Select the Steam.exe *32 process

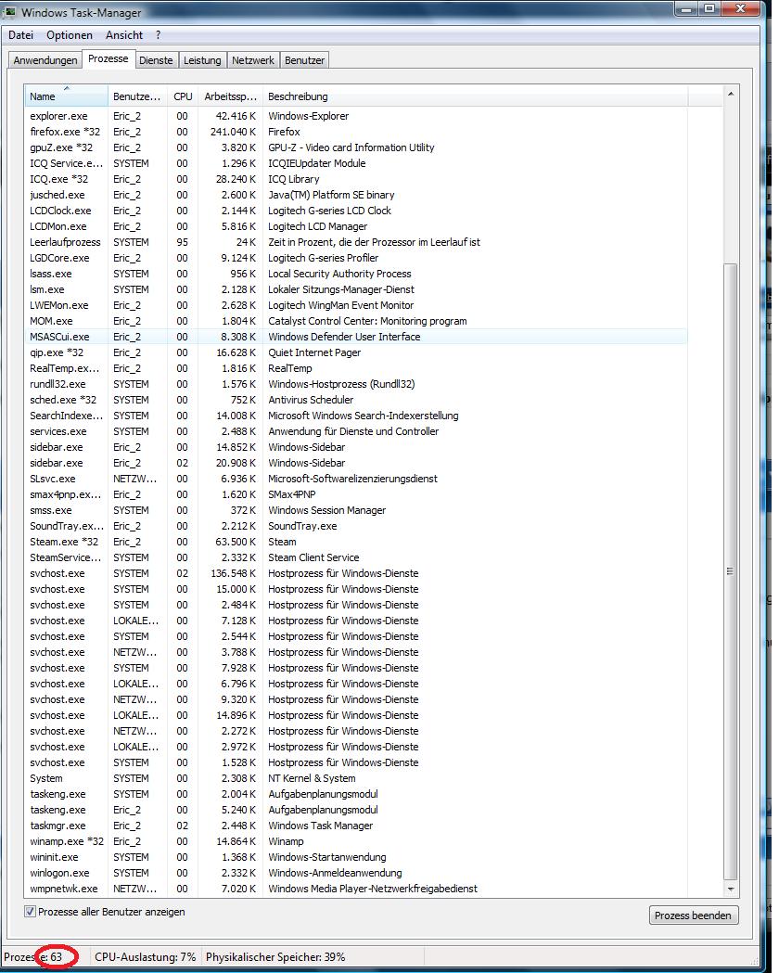(356, 542)
